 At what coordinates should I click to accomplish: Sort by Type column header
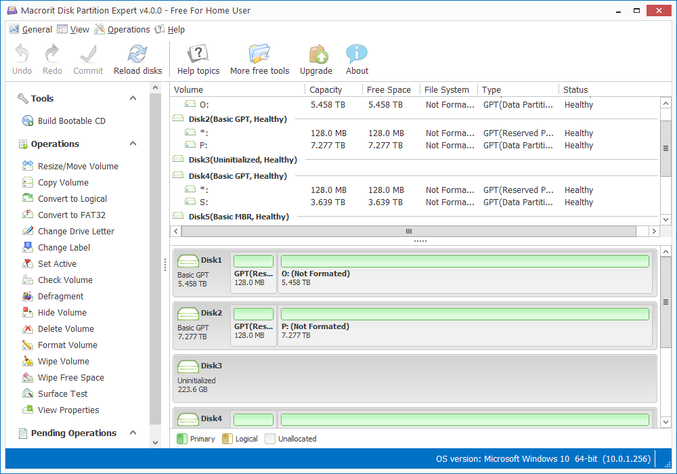pyautogui.click(x=518, y=90)
